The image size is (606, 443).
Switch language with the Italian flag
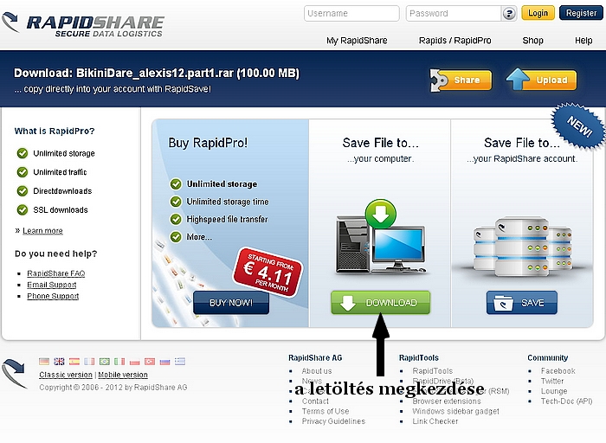click(x=119, y=362)
